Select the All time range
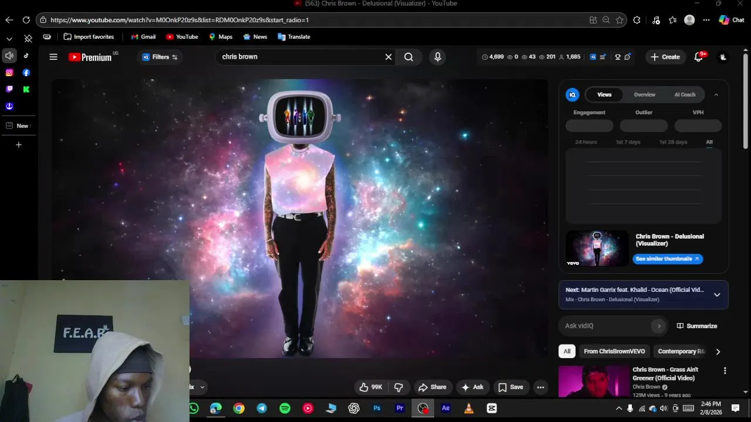Screen dimensions: 751x422 (x=709, y=142)
